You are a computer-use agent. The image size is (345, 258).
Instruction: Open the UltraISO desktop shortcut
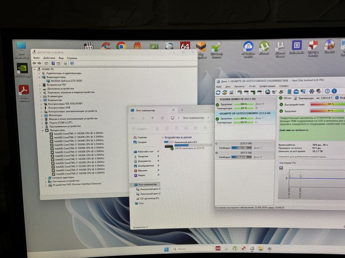coord(329,46)
